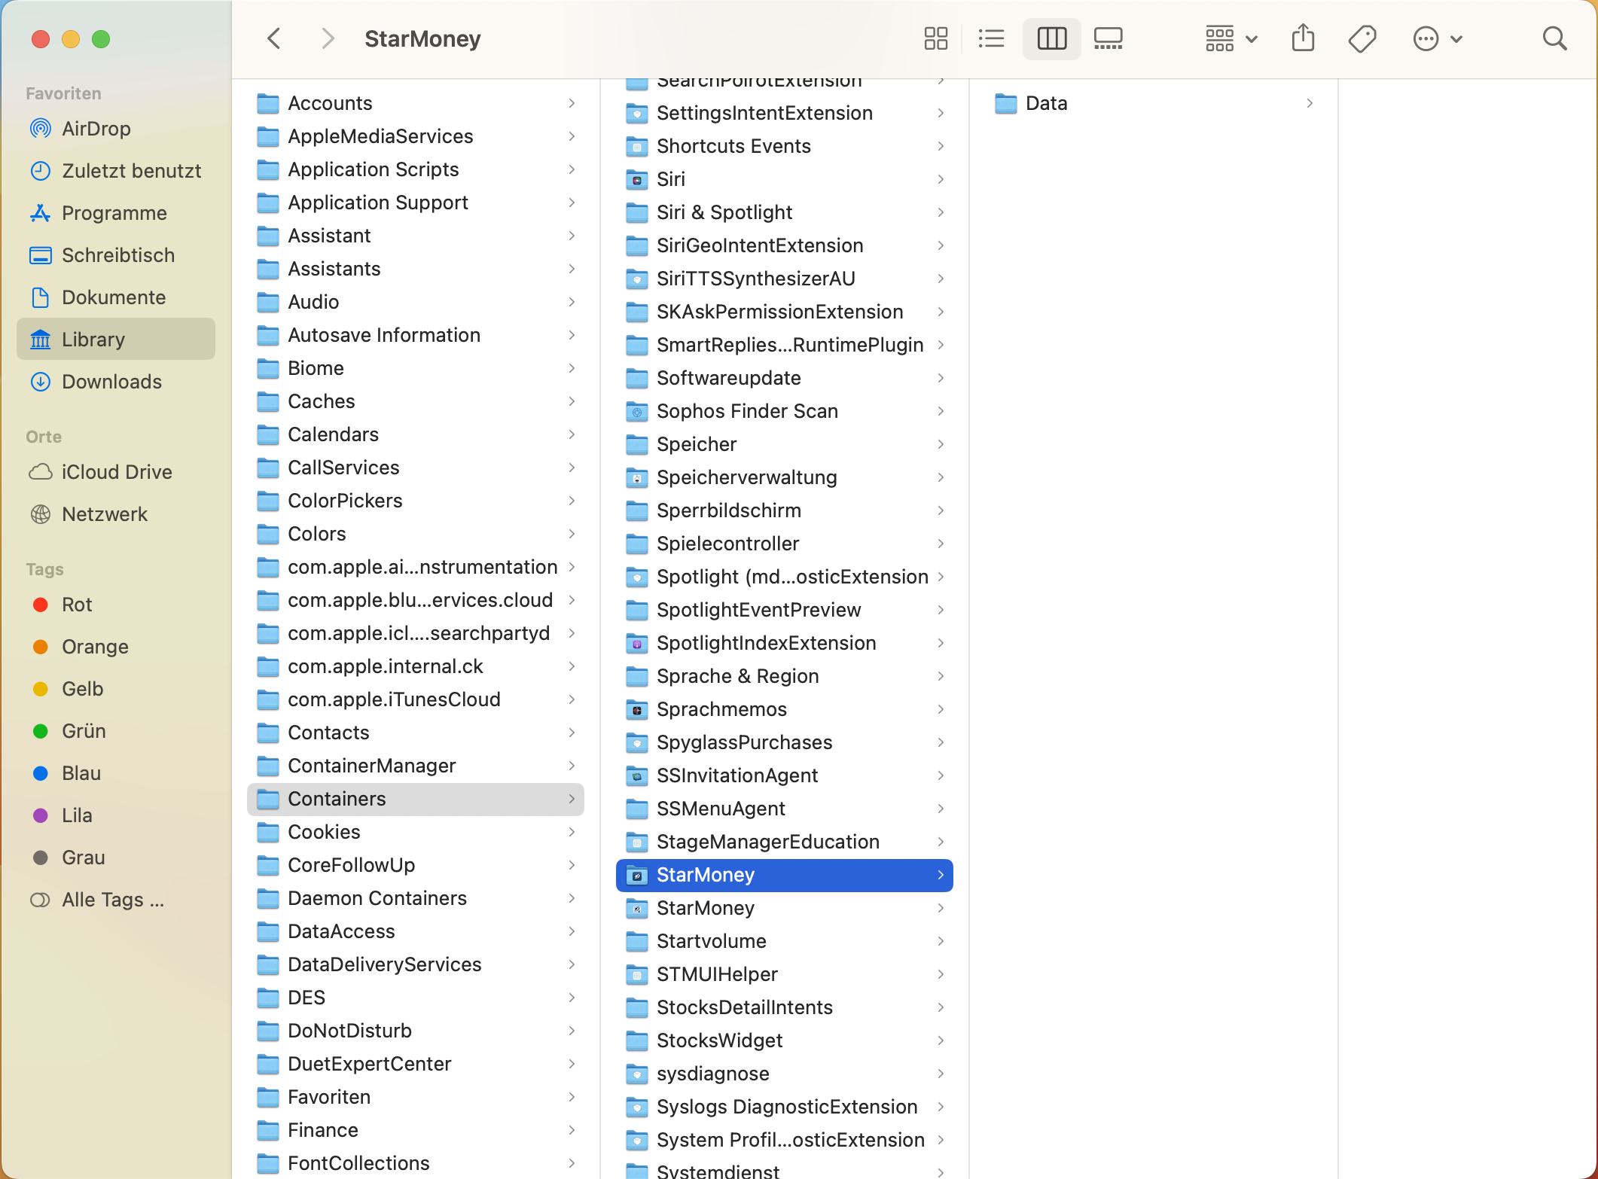Image resolution: width=1598 pixels, height=1179 pixels.
Task: Open Schreibtisch in the sidebar
Action: coord(116,255)
